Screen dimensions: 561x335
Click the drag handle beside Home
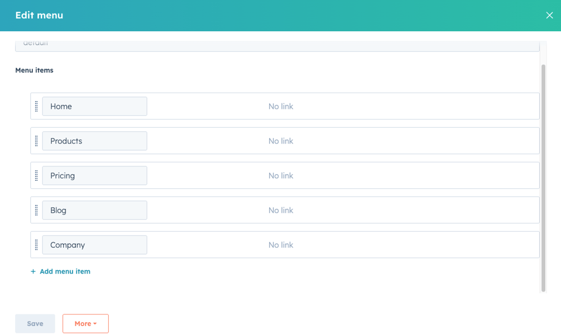(36, 106)
